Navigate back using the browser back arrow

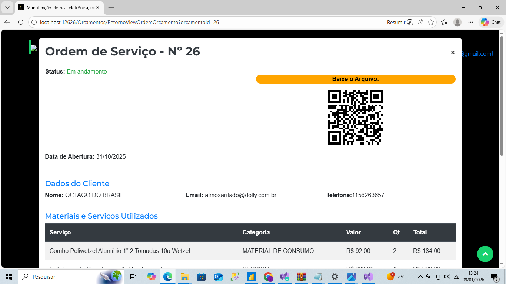click(x=7, y=22)
